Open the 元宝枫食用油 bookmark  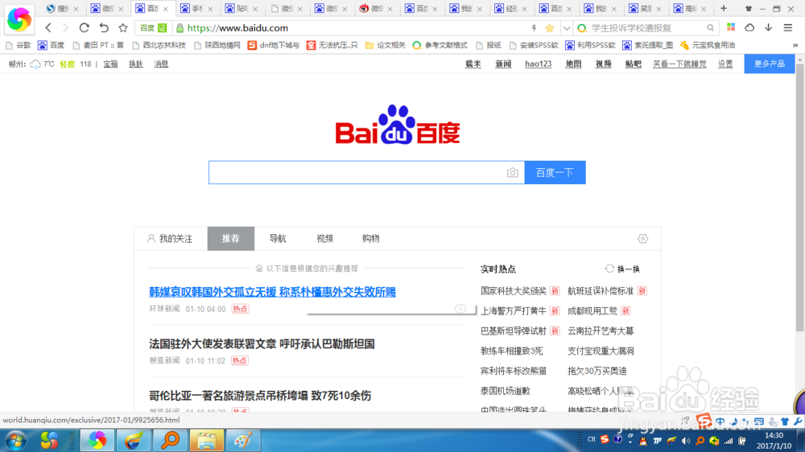(x=708, y=45)
